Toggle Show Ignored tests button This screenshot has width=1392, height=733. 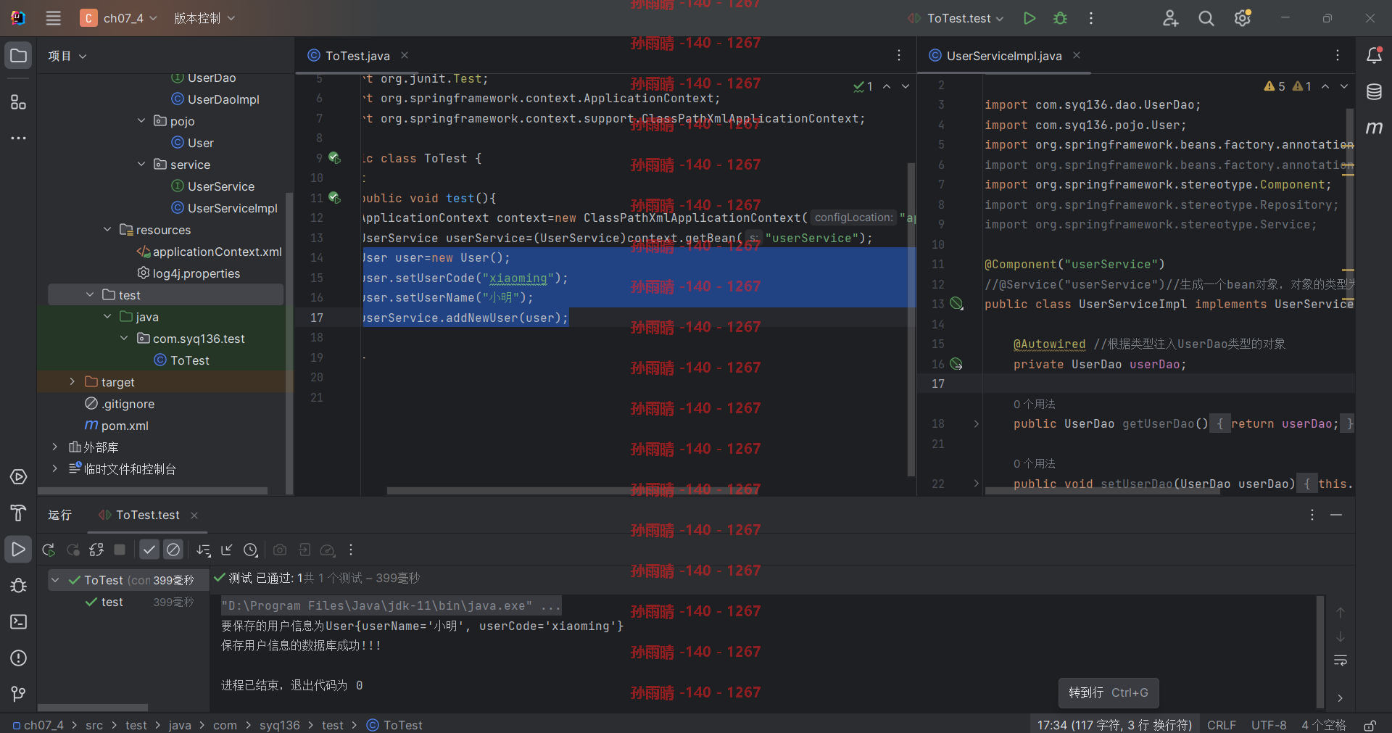[173, 550]
